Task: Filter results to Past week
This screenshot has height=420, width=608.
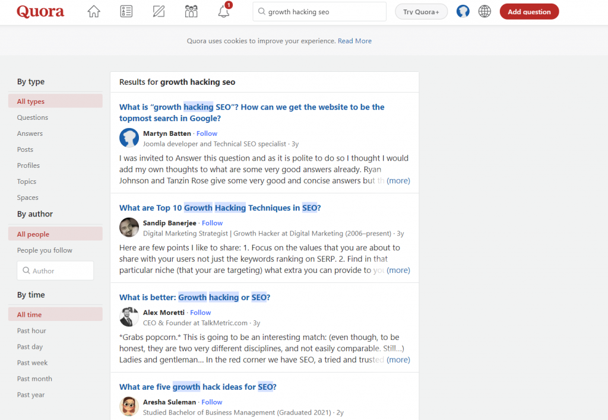Action: 32,362
